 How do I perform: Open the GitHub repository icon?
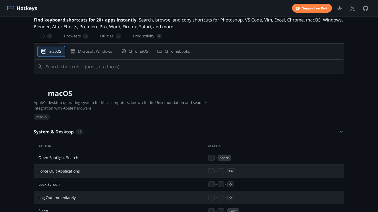pos(366,8)
